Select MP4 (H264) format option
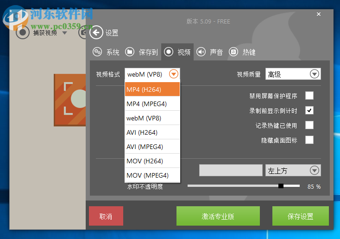Viewport: 340px width, 239px height. click(x=152, y=89)
